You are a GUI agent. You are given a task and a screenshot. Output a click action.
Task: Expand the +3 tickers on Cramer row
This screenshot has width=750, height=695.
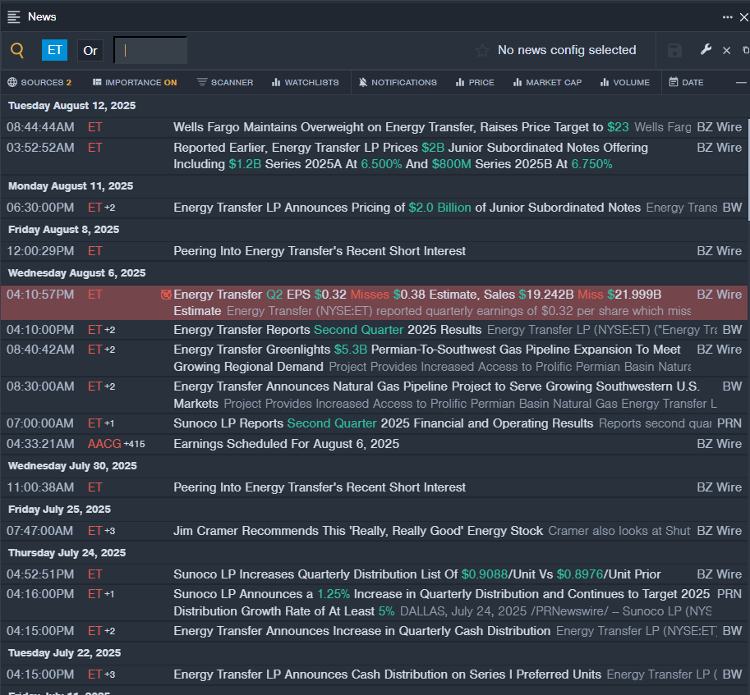(109, 531)
